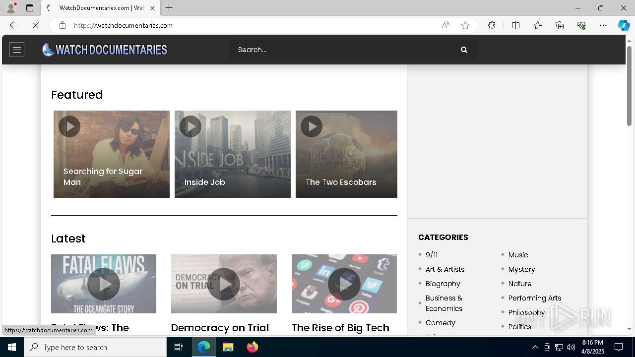Play The Rise of Big Tech thumbnail
635x357 pixels.
click(344, 284)
